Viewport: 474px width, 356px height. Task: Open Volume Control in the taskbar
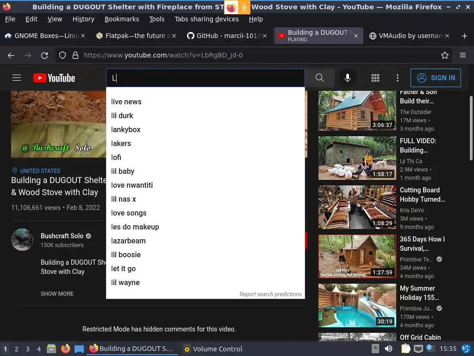[213, 349]
